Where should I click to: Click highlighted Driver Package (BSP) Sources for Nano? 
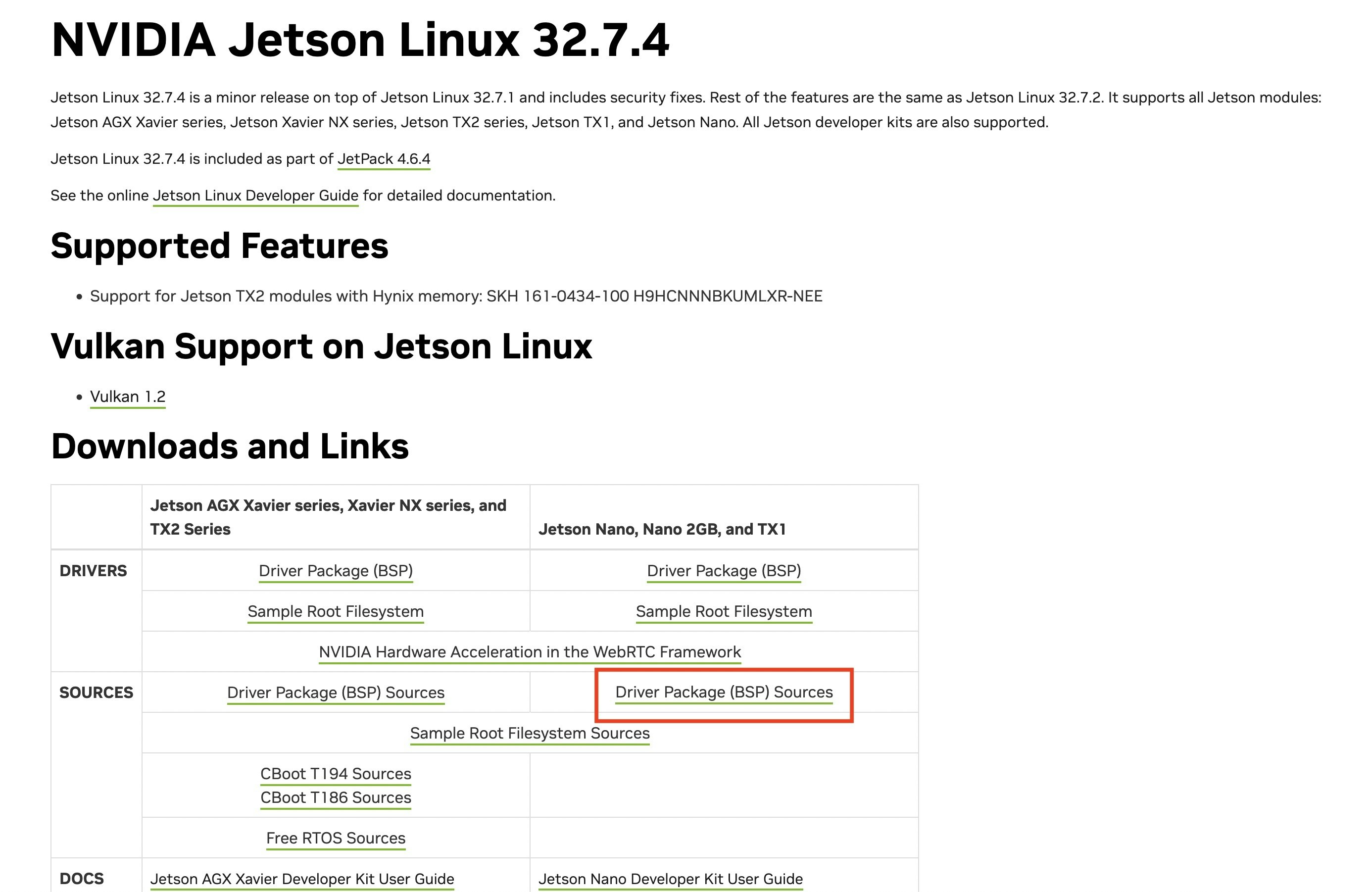point(724,692)
